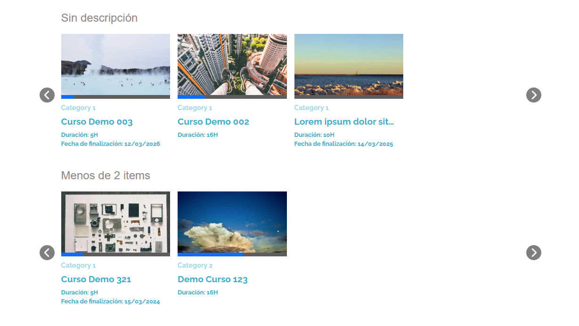The image size is (579, 326).
Task: Click the end date 15/03/2024 text
Action: 142,302
